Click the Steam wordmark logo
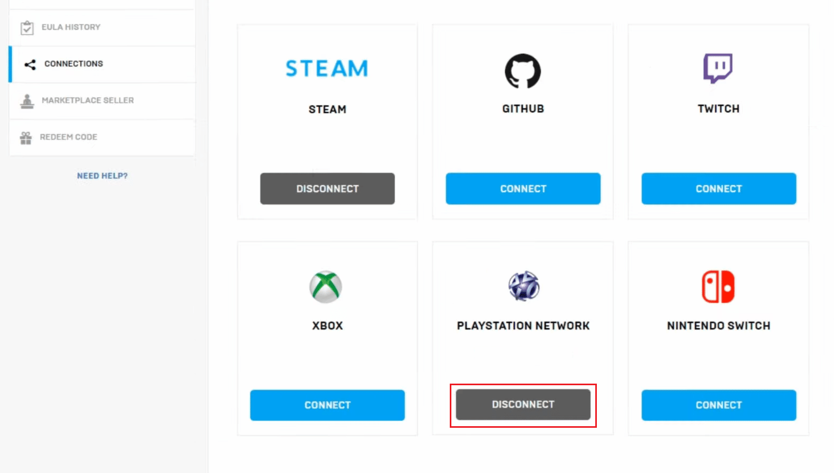This screenshot has height=473, width=834. (x=327, y=68)
